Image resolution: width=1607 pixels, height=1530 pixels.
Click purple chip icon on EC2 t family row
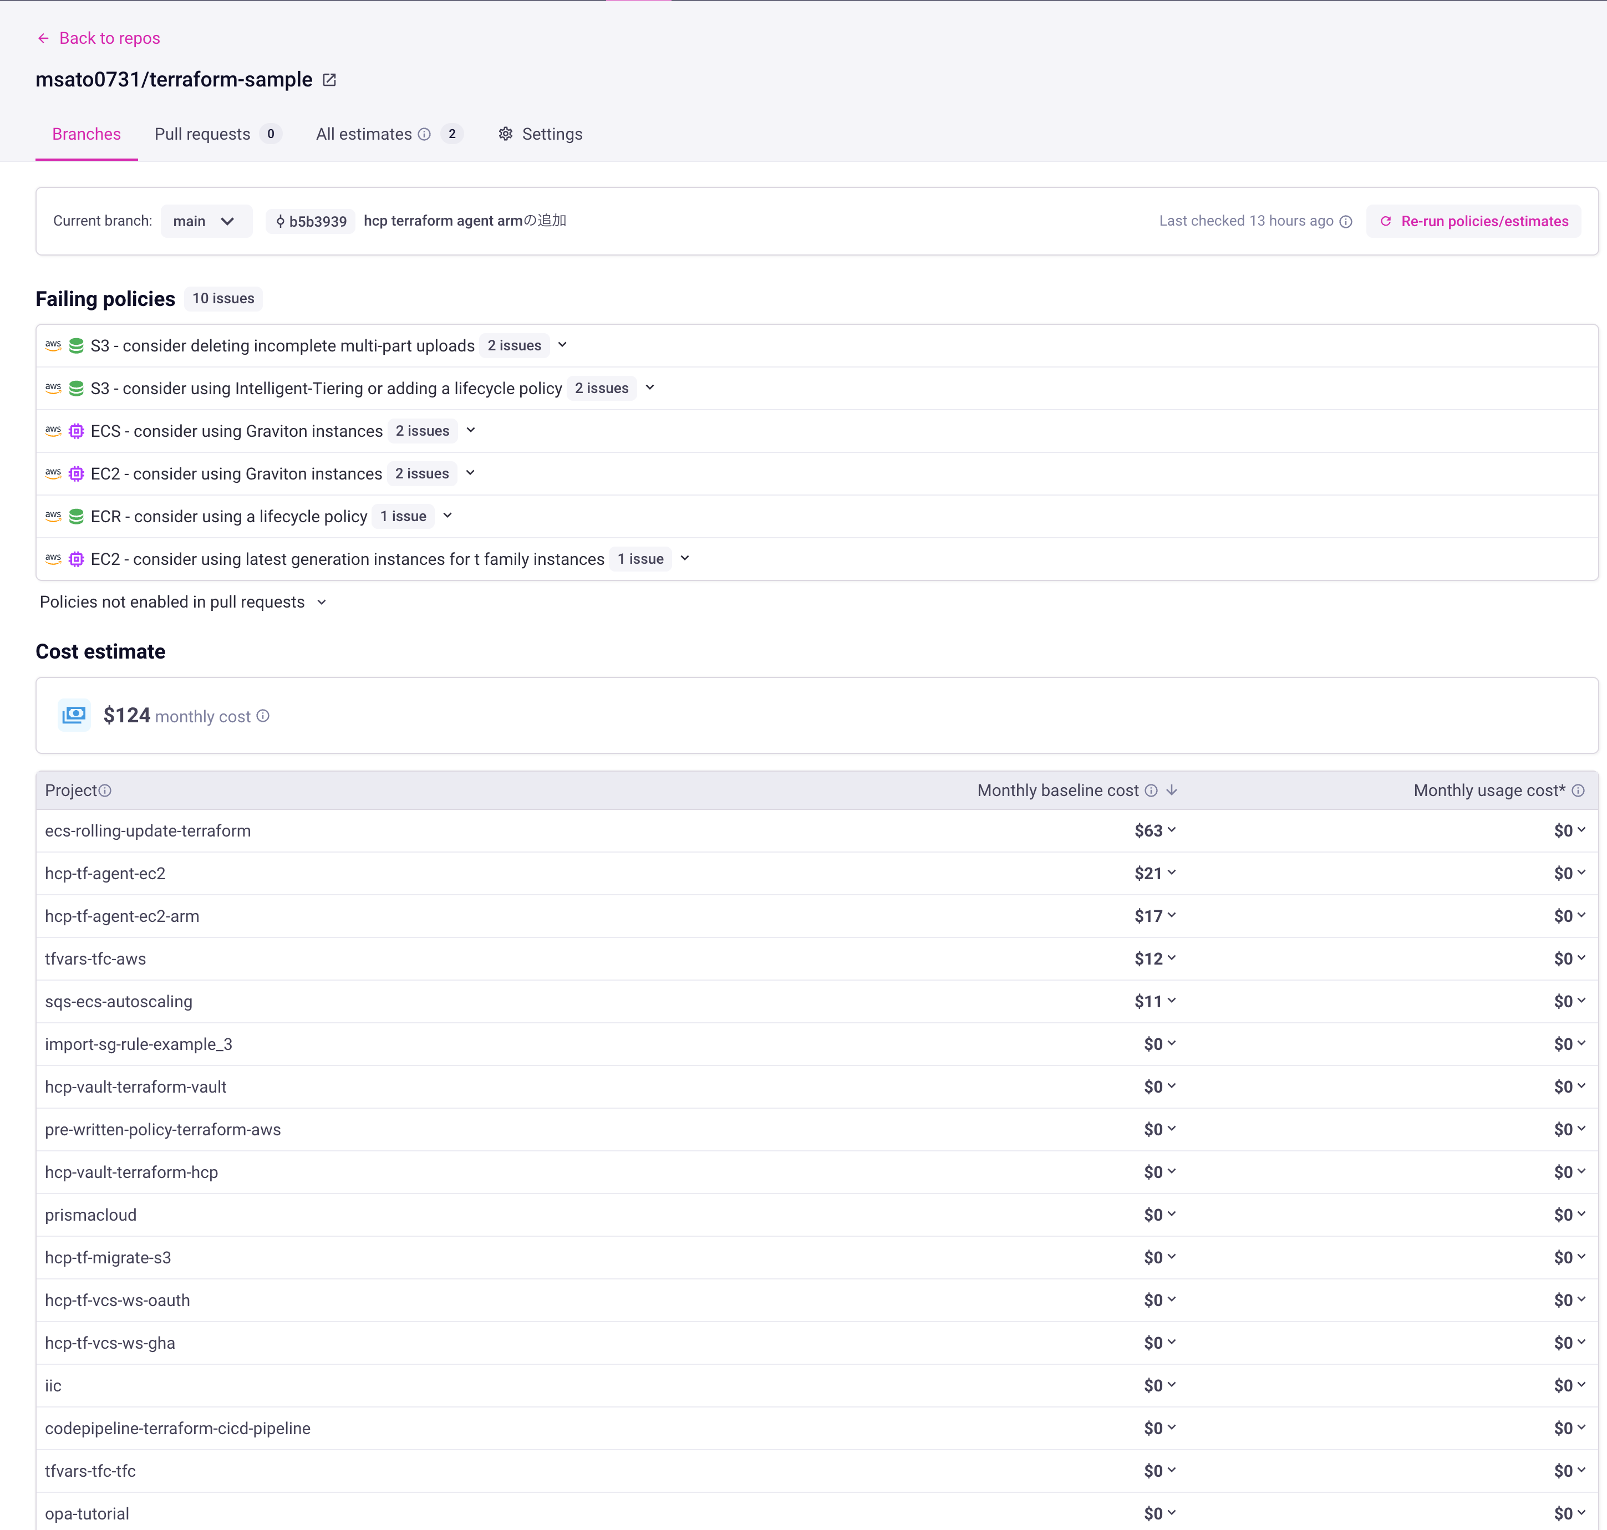[x=77, y=559]
